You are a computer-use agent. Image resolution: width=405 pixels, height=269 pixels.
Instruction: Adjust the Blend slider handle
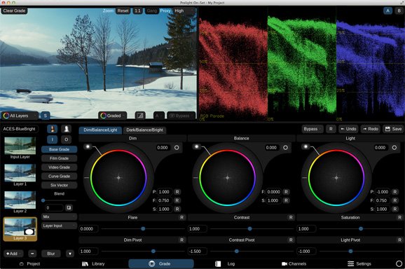pos(43,200)
